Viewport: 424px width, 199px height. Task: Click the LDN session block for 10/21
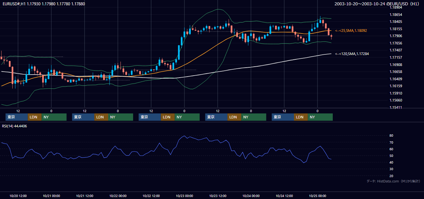101,117
